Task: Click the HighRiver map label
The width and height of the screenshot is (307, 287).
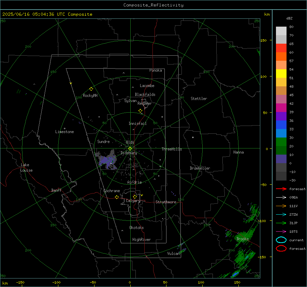Action: pyautogui.click(x=142, y=240)
